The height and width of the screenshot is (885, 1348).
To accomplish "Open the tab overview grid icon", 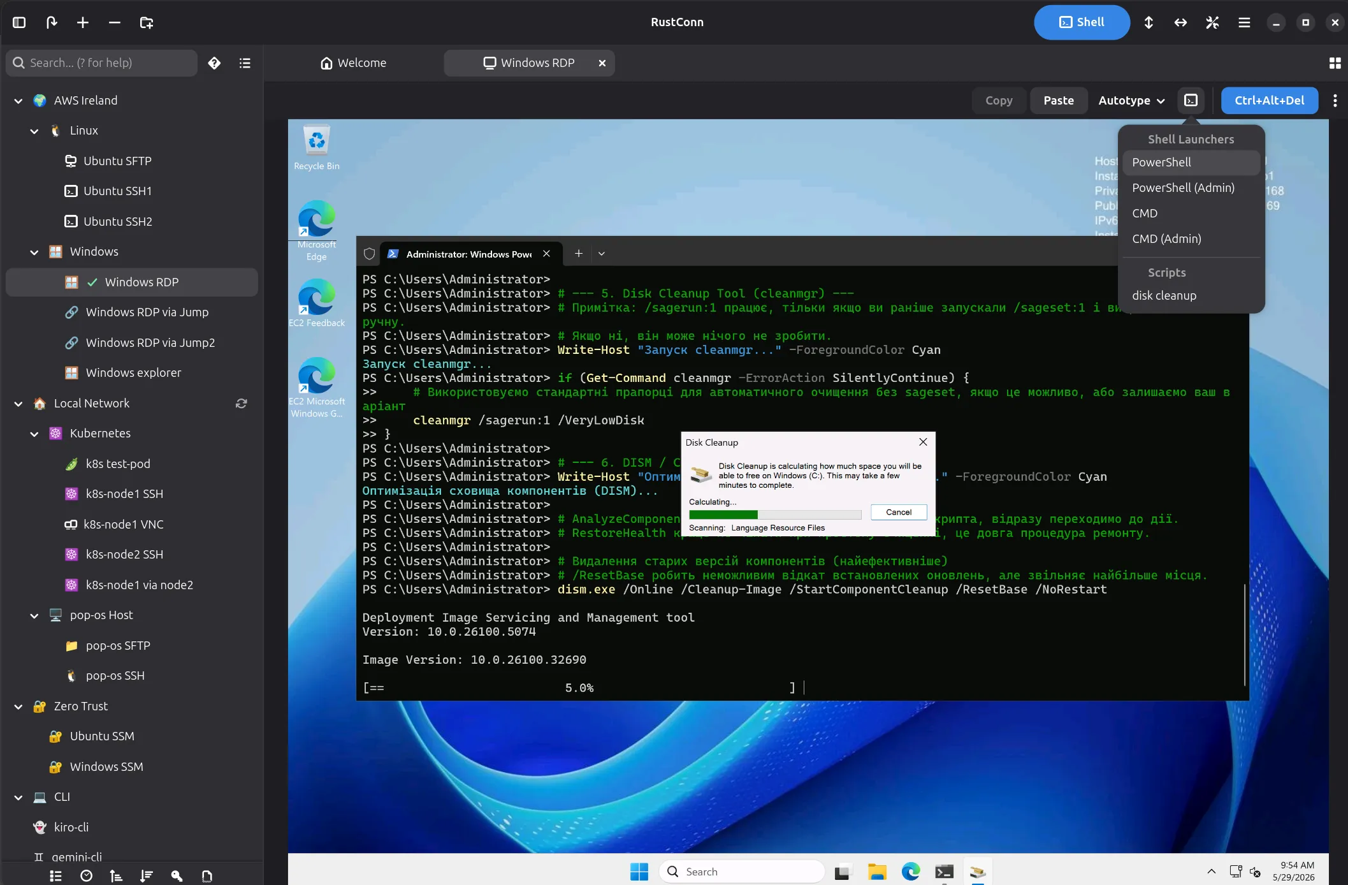I will pyautogui.click(x=1335, y=63).
